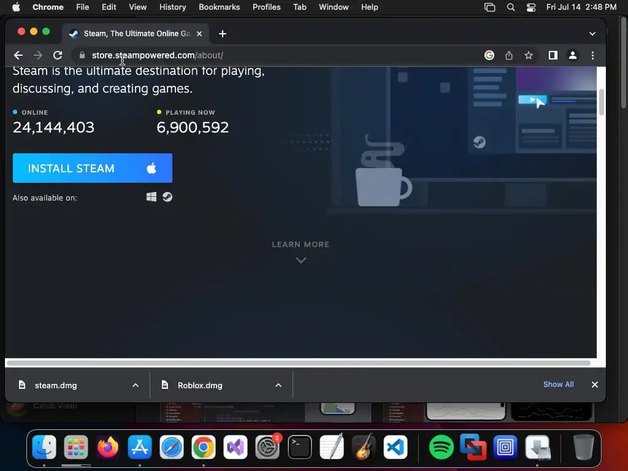This screenshot has height=471, width=628.
Task: Open the Profiles menu
Action: (266, 7)
